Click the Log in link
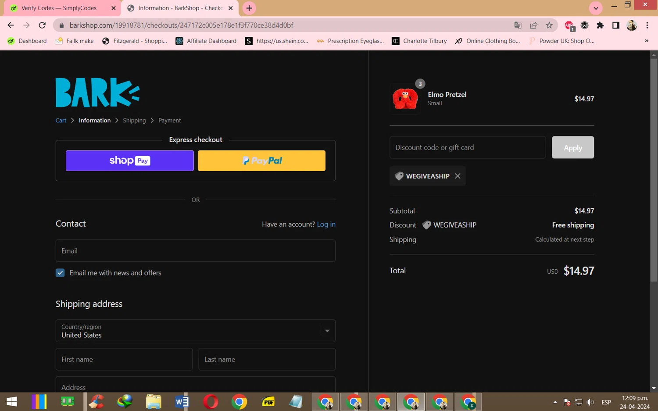Image resolution: width=658 pixels, height=411 pixels. pos(326,224)
